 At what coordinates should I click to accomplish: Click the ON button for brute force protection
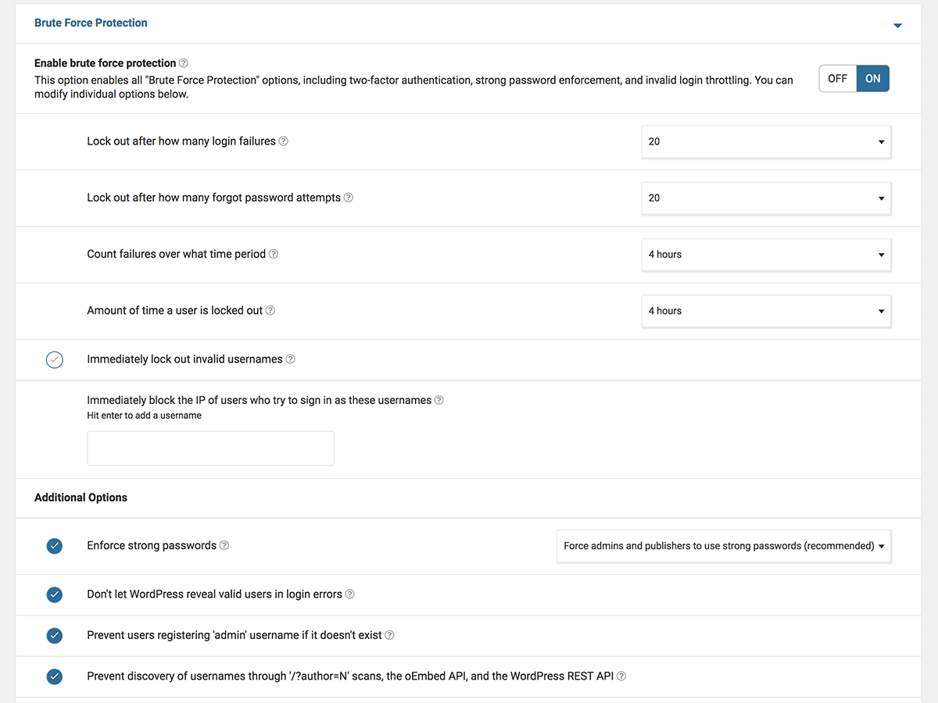coord(873,79)
